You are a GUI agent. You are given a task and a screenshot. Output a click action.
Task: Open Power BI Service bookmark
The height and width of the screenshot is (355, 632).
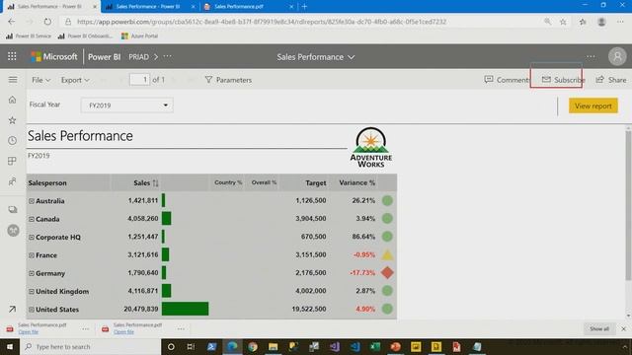tap(29, 35)
